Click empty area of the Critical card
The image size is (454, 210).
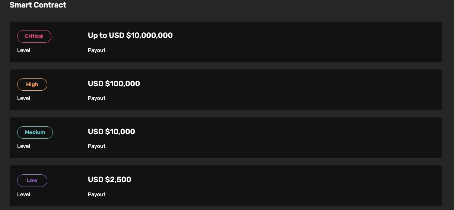[x=298, y=42]
